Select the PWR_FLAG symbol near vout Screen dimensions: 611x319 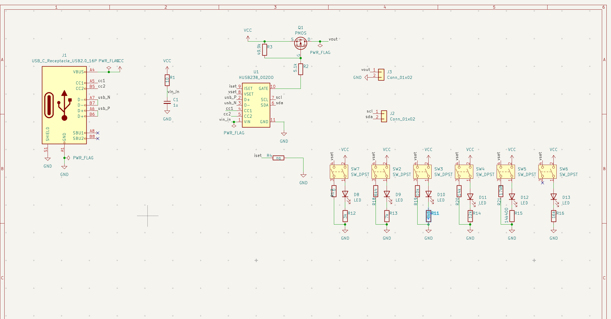click(320, 46)
